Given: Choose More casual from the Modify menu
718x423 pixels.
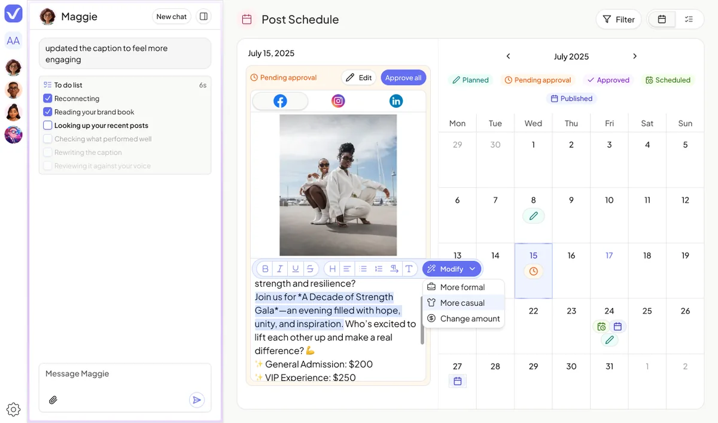Looking at the screenshot, I should pyautogui.click(x=463, y=303).
